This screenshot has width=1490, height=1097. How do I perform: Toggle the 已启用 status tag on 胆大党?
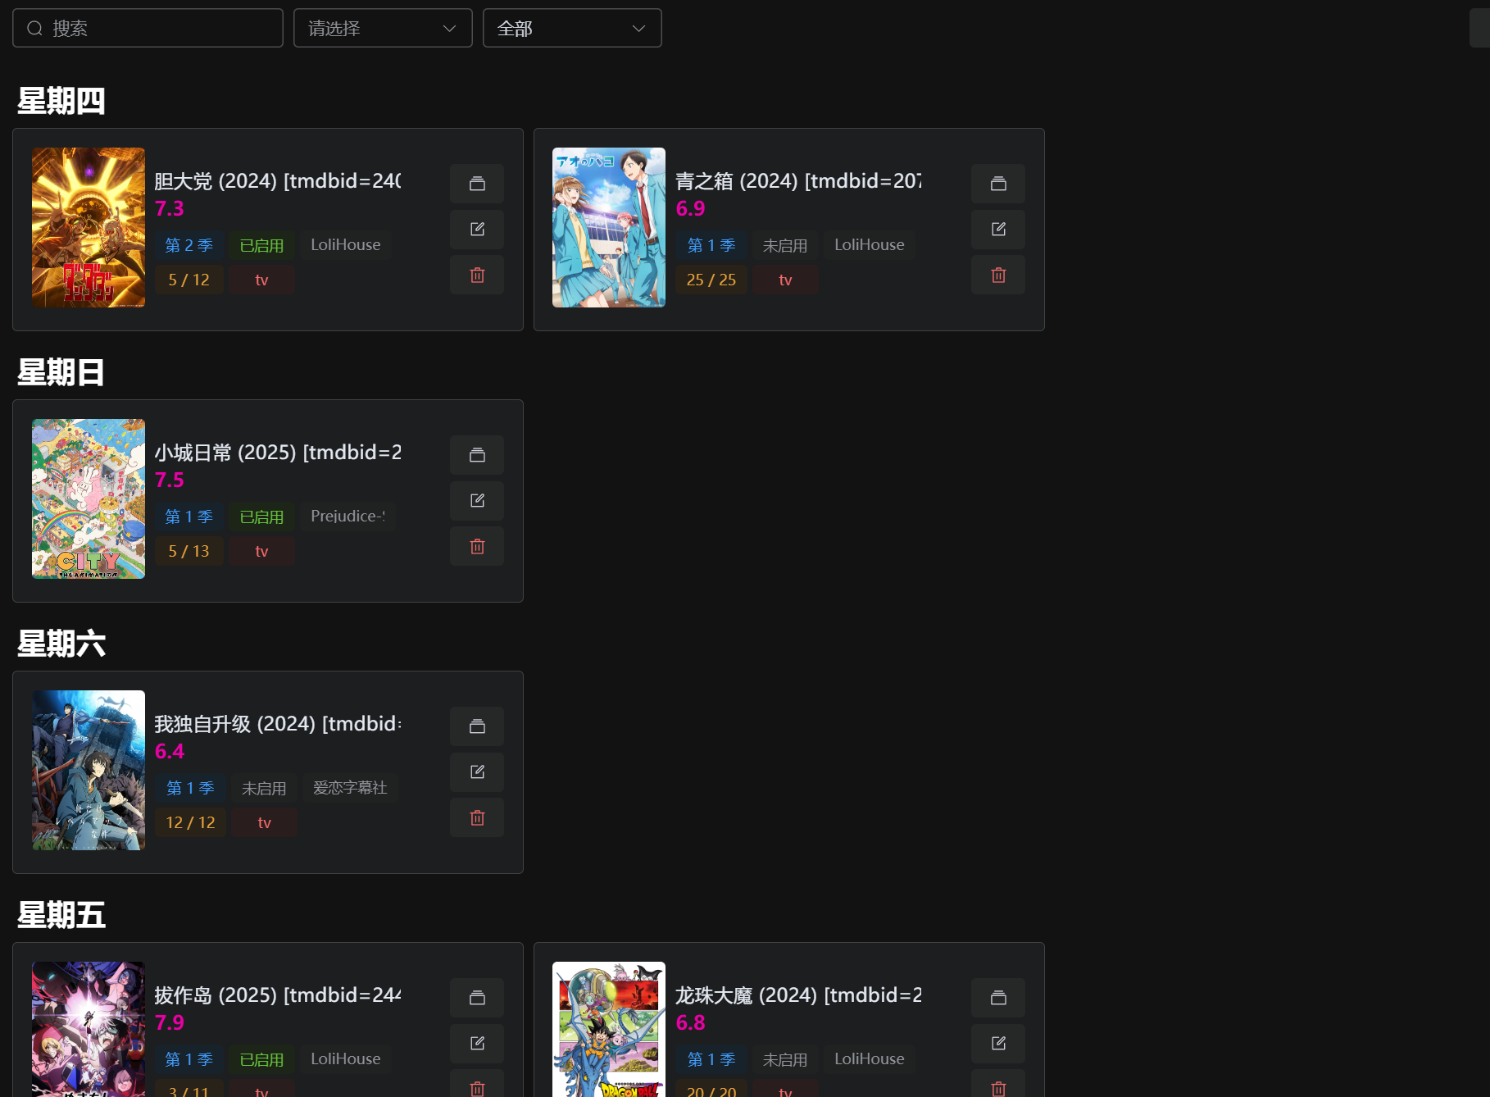point(261,245)
